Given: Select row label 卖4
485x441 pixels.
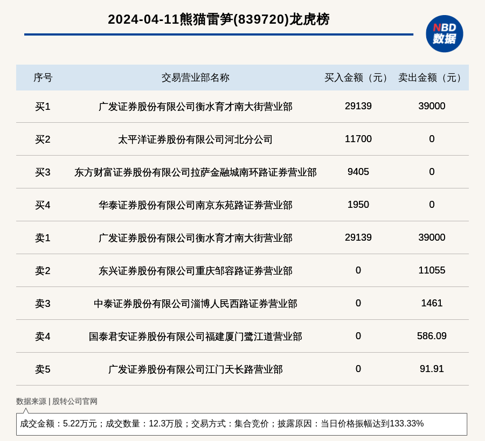Looking at the screenshot, I should coord(43,336).
